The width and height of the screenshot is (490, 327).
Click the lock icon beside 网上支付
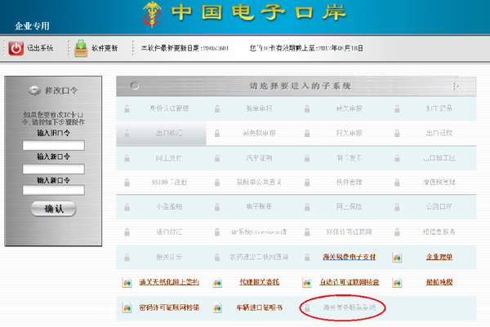(x=127, y=158)
